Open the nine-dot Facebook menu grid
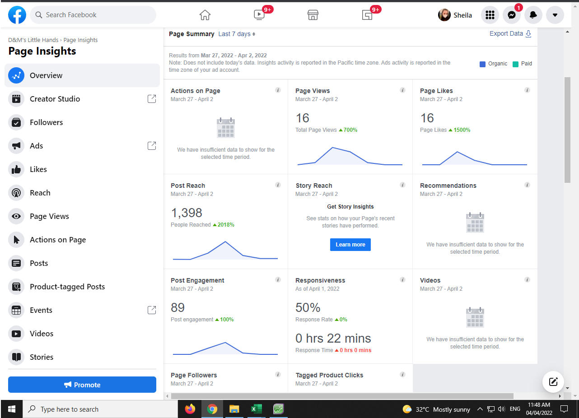This screenshot has height=418, width=579. coord(490,15)
